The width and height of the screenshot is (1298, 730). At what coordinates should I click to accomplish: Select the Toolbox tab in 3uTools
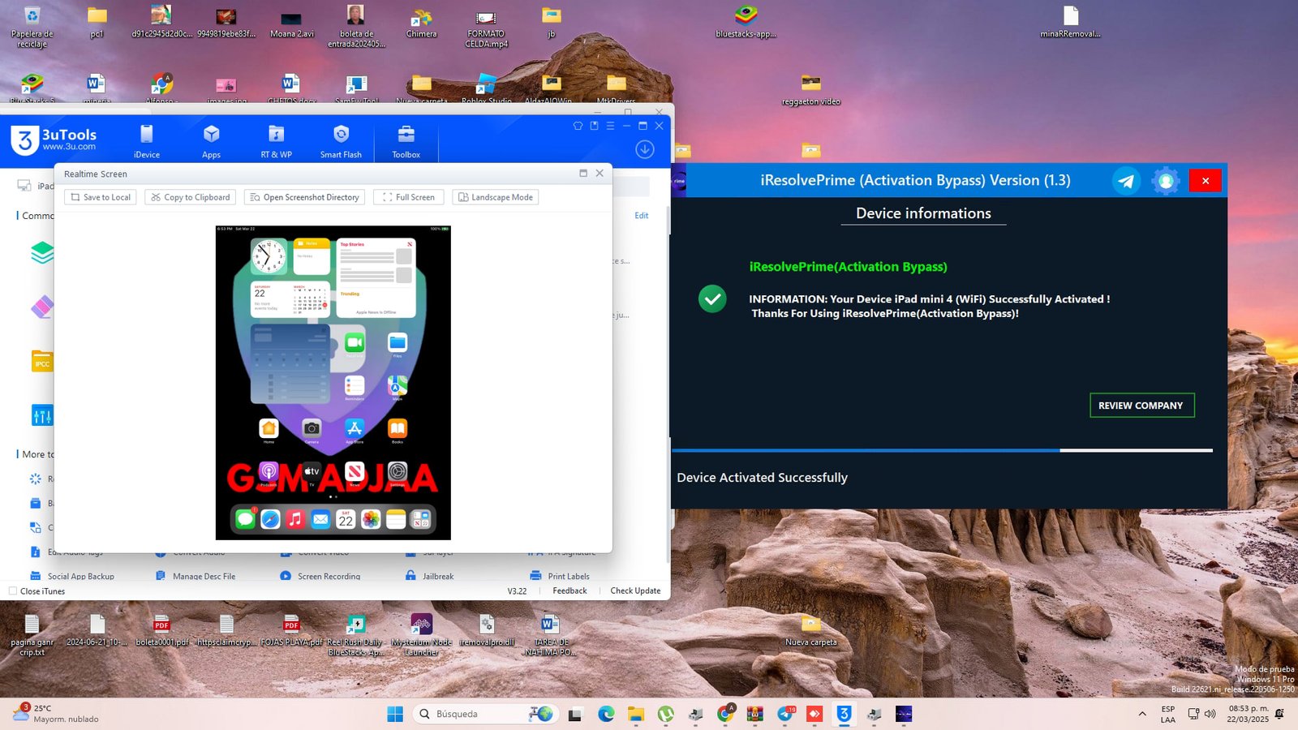(406, 141)
